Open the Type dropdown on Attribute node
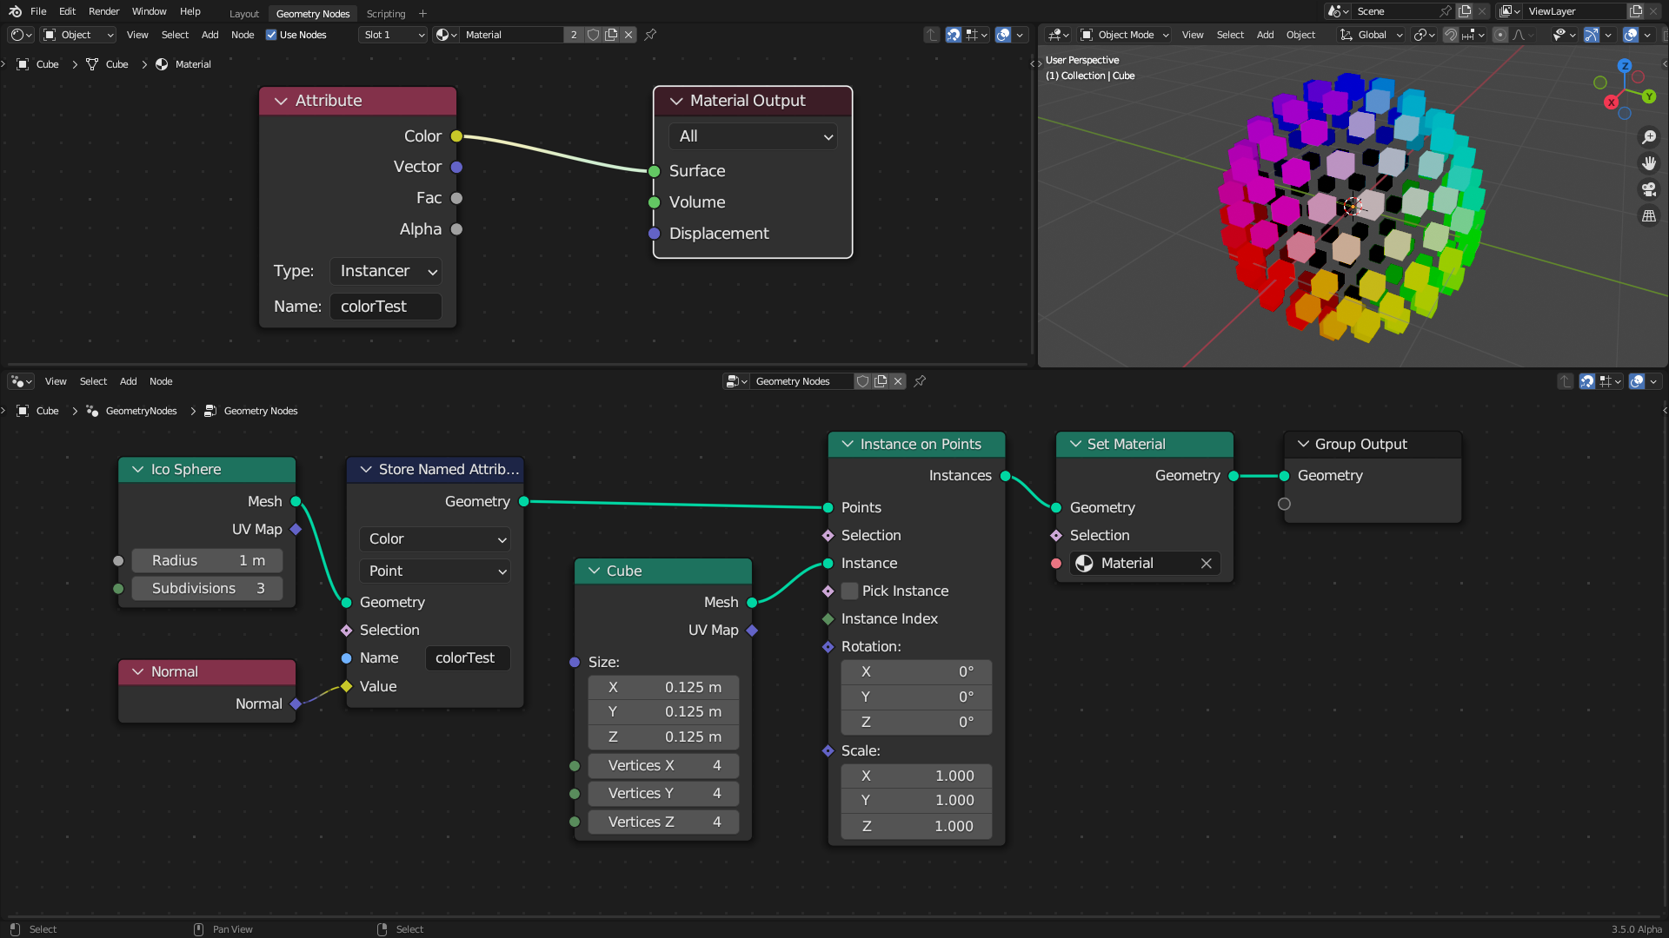The height and width of the screenshot is (938, 1669). [x=386, y=270]
